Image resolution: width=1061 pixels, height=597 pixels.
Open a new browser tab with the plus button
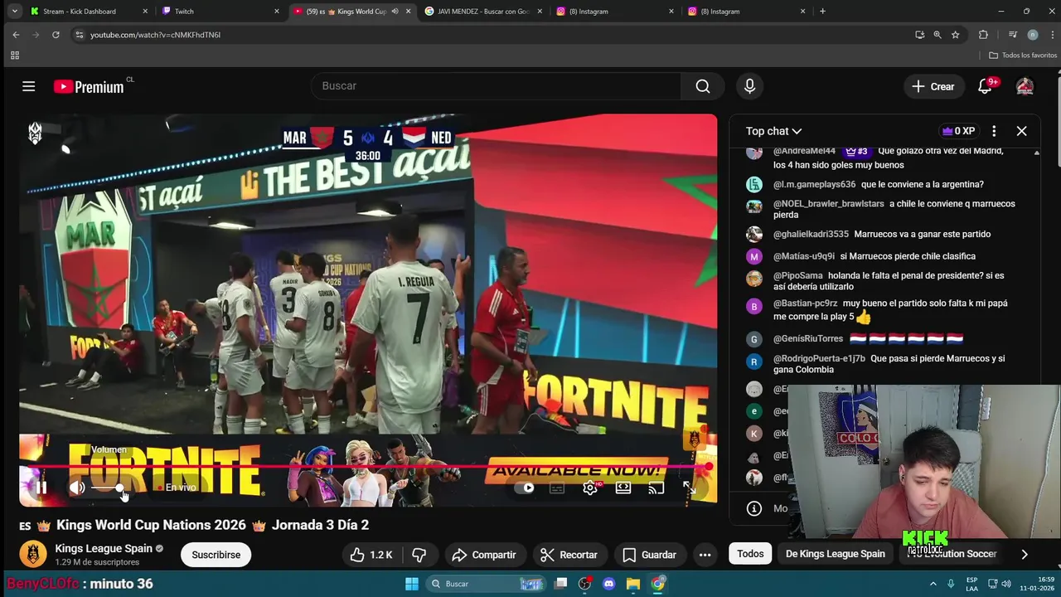point(822,12)
